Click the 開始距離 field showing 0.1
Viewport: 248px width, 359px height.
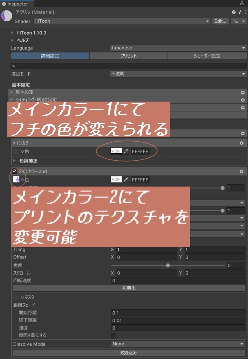(x=178, y=313)
